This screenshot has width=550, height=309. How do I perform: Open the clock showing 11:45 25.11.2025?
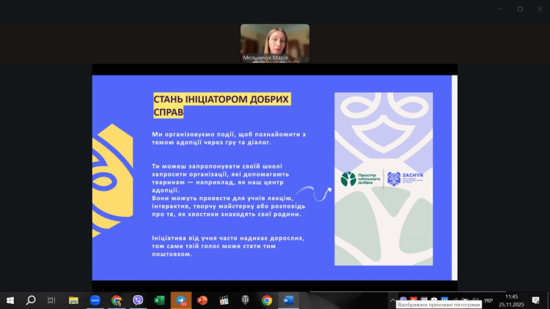click(x=511, y=300)
